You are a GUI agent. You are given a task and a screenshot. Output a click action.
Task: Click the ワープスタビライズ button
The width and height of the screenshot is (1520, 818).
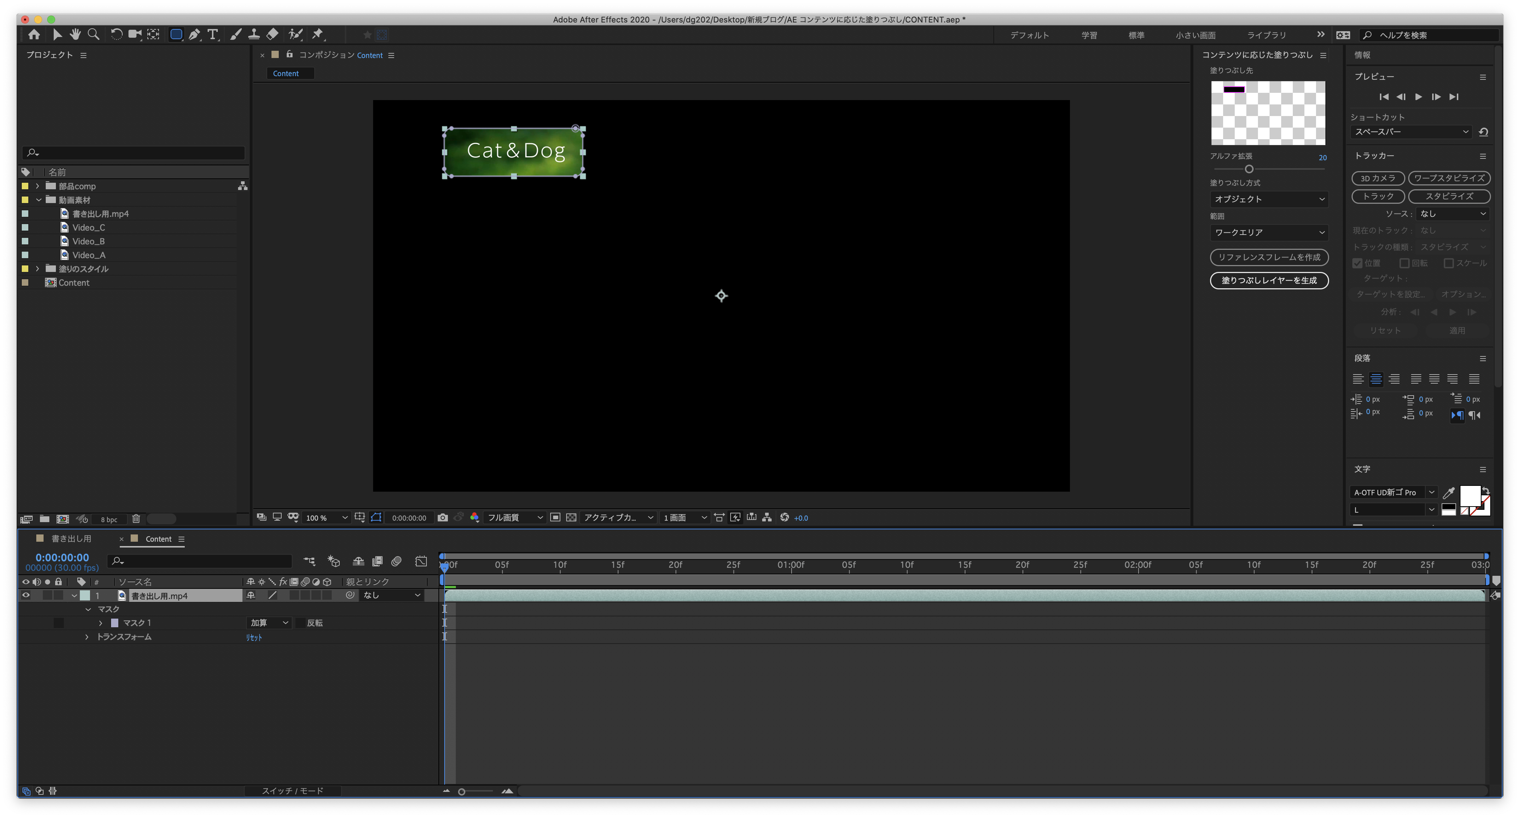1449,178
